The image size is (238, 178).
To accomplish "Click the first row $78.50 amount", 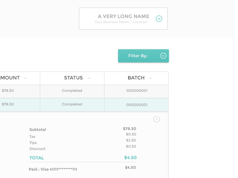I will point(8,91).
